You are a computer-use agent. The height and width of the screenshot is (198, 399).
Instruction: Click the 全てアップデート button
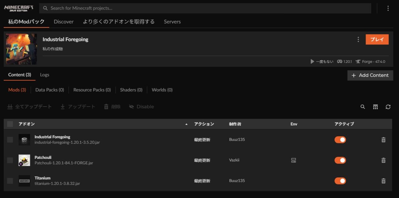point(30,107)
